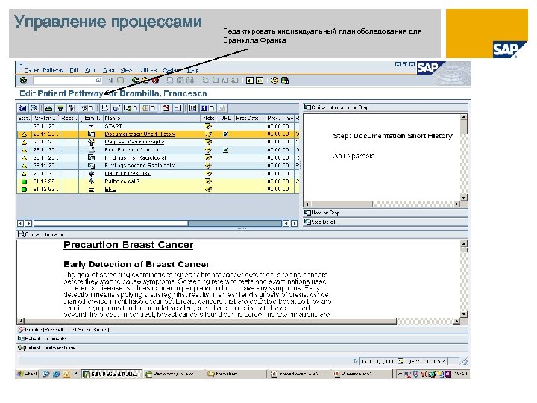
Task: Select the START row name cell
Action: [x=152, y=126]
